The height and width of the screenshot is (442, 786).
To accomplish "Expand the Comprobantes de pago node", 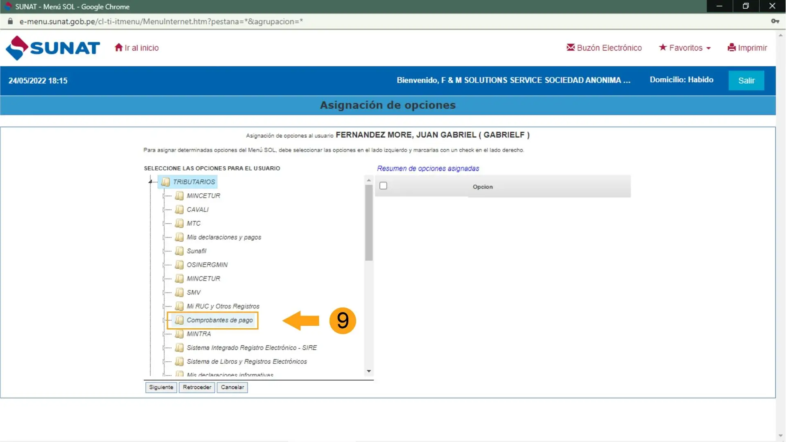I will [x=165, y=320].
